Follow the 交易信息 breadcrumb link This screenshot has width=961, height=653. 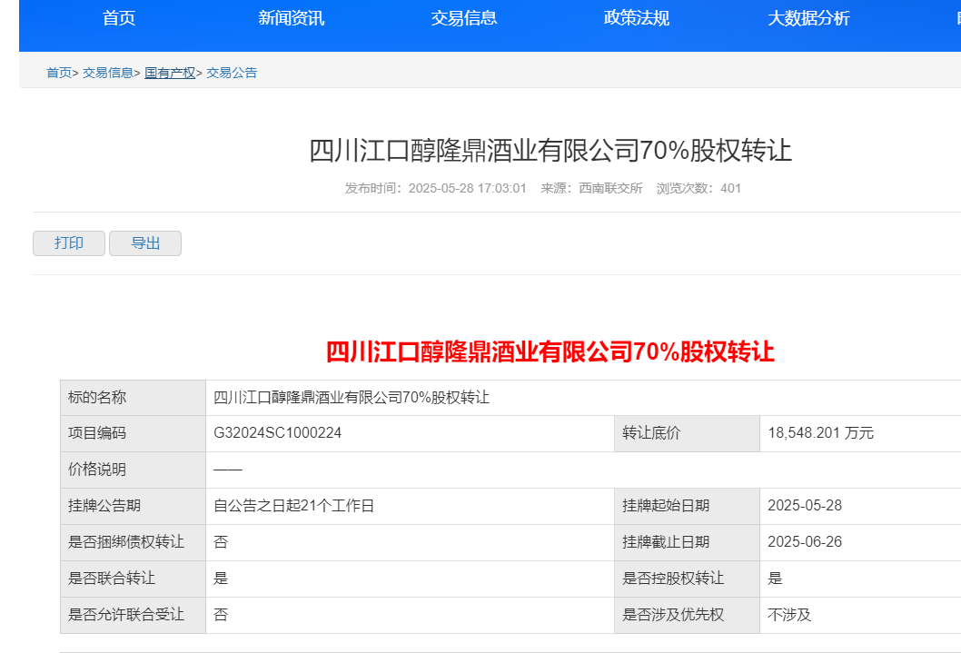pos(109,72)
